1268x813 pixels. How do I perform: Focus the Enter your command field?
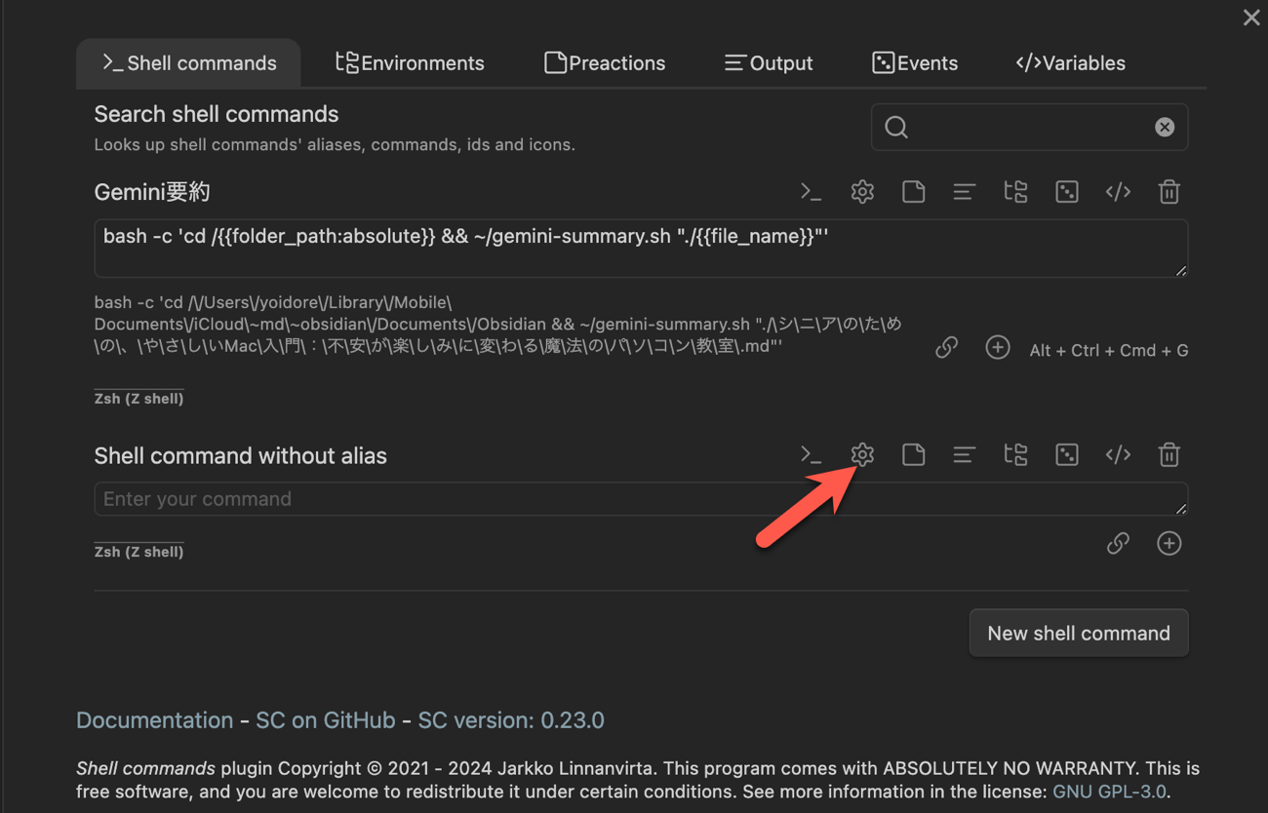(634, 499)
